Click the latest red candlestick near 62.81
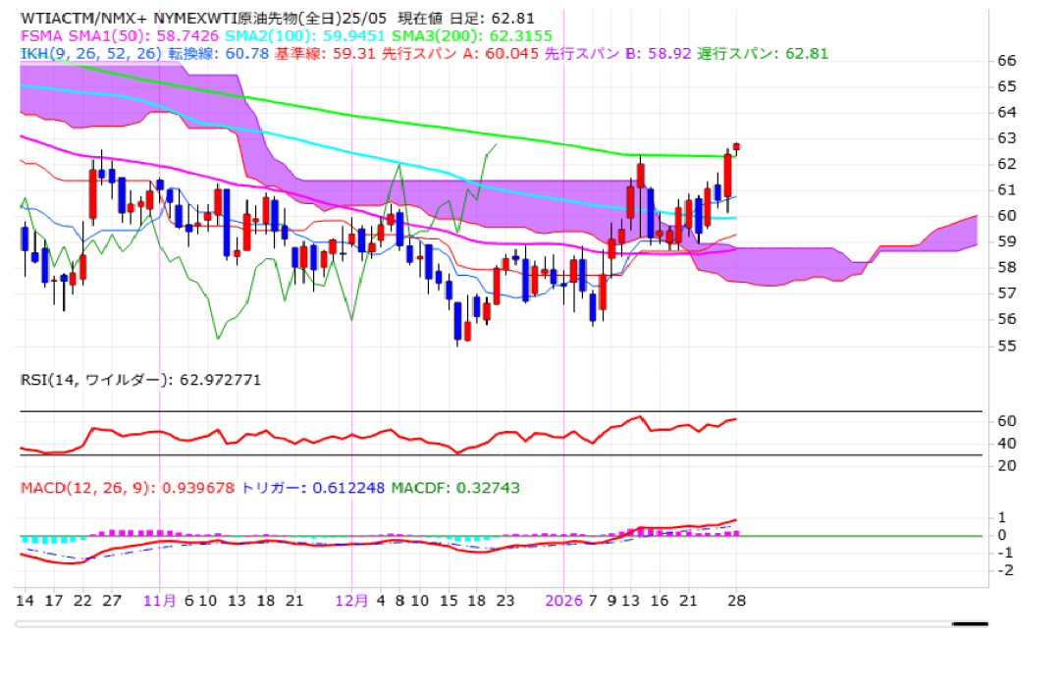The image size is (1060, 690). pyautogui.click(x=737, y=146)
